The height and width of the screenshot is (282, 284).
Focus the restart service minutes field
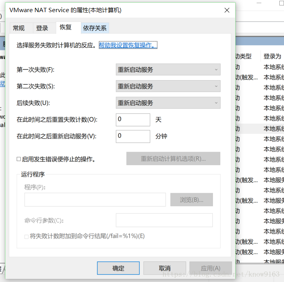tap(133, 137)
